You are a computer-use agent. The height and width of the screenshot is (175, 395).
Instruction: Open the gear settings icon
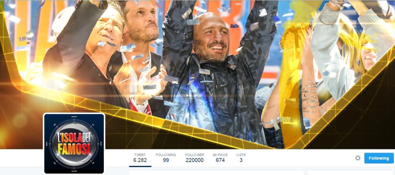[x=357, y=158]
